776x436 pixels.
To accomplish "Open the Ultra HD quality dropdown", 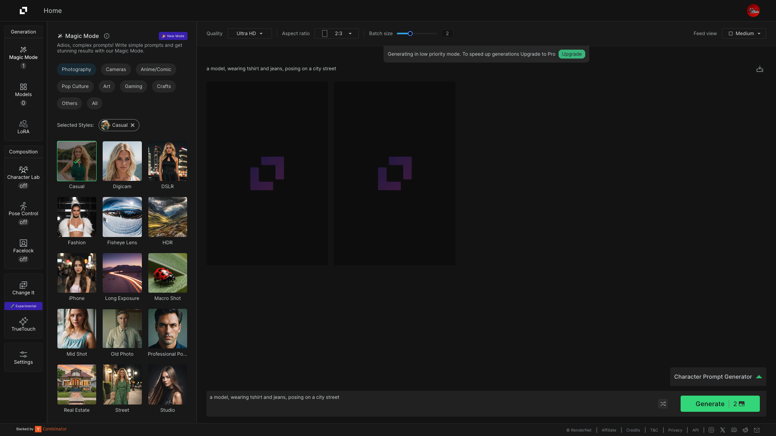I will (249, 34).
